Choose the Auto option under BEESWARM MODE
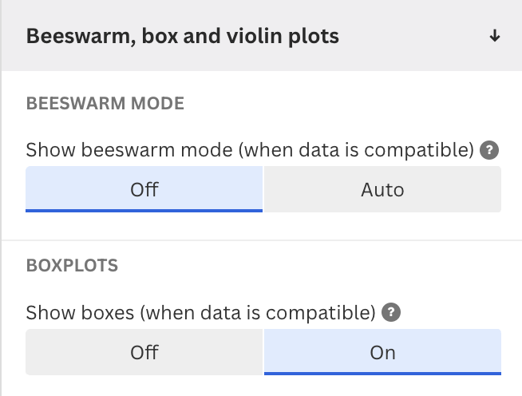522x396 pixels. [x=382, y=189]
